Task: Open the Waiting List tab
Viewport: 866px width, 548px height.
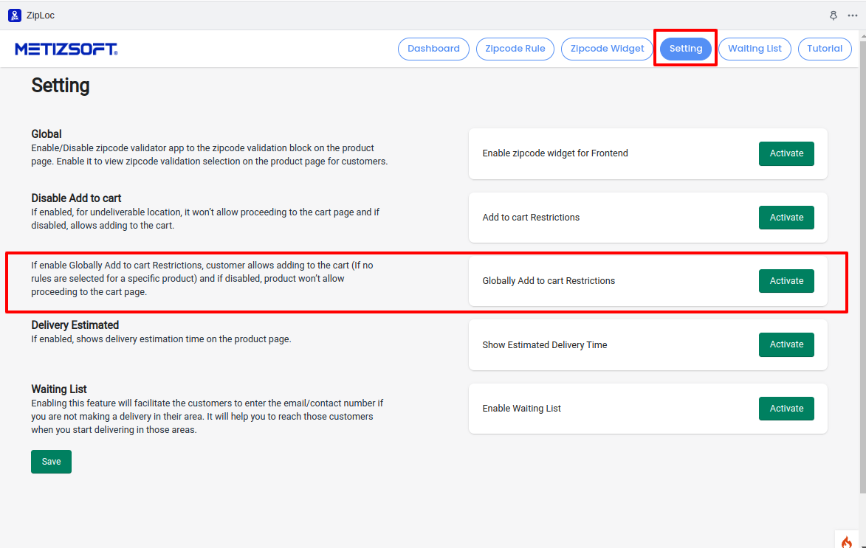Action: click(755, 49)
